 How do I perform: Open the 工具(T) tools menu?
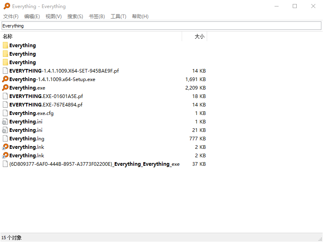[118, 17]
